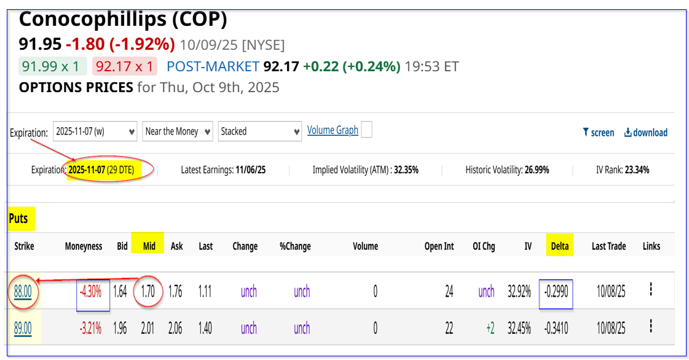Open the Near the Money dropdown
Viewport: 689px width, 360px height.
[178, 131]
